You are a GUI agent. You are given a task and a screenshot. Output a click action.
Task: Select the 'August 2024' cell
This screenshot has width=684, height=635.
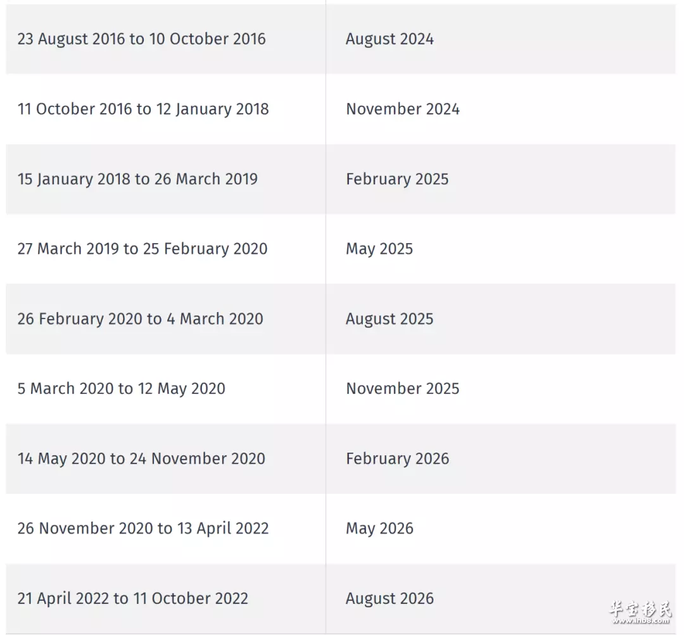[x=501, y=39]
